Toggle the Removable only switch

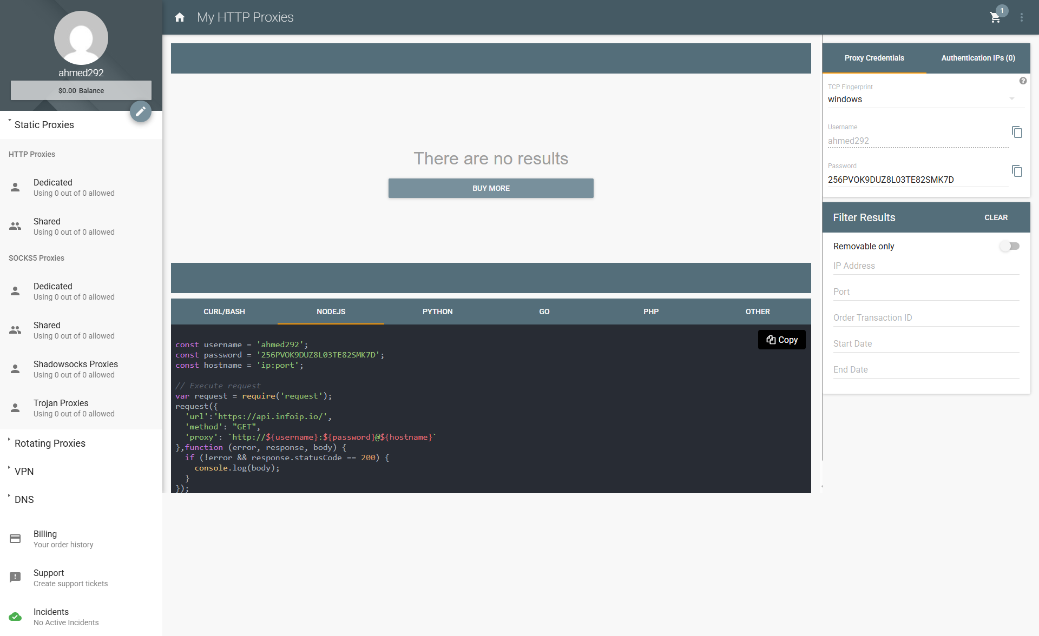coord(1009,246)
